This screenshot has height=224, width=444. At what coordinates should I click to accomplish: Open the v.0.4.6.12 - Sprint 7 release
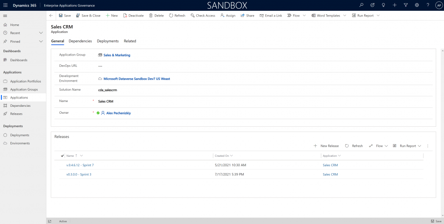[x=80, y=165]
